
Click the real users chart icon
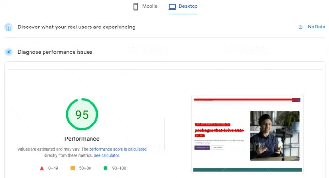point(8,27)
